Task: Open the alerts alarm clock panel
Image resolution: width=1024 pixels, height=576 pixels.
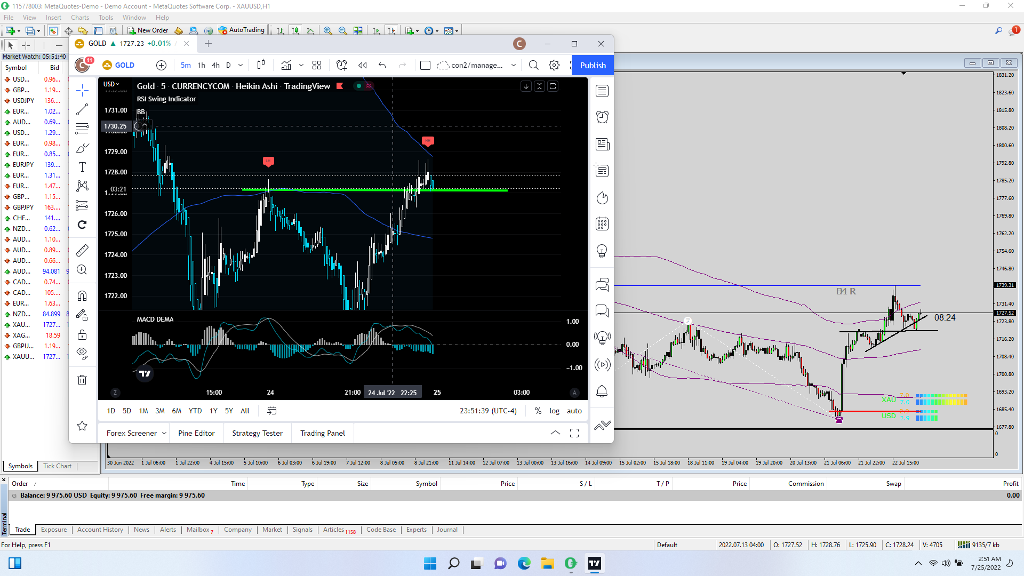Action: pos(602,117)
